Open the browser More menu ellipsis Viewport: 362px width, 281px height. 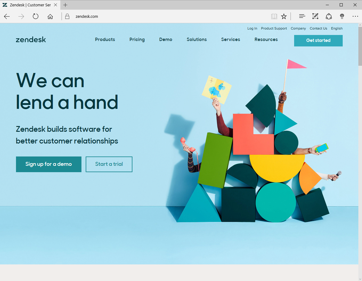355,16
